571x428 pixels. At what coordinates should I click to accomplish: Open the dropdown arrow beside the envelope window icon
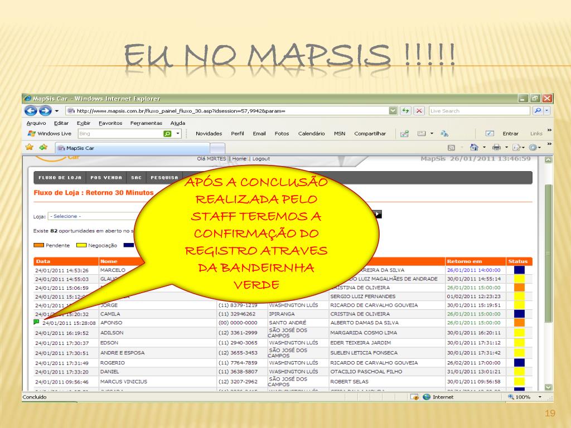point(432,134)
